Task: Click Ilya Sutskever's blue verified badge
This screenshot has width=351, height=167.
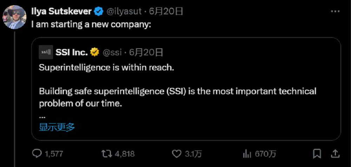Action: (99, 11)
